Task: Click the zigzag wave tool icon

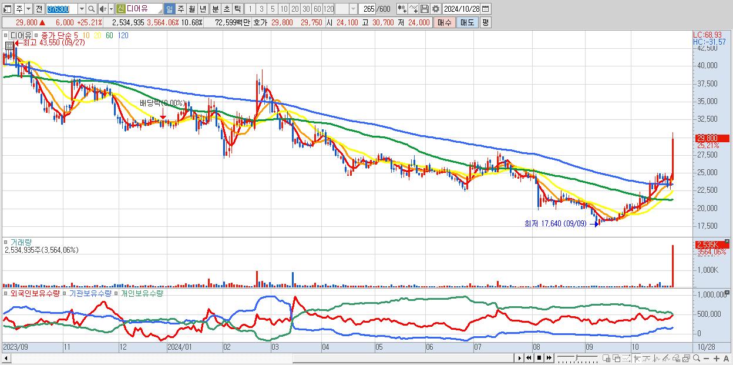Action: [x=657, y=358]
